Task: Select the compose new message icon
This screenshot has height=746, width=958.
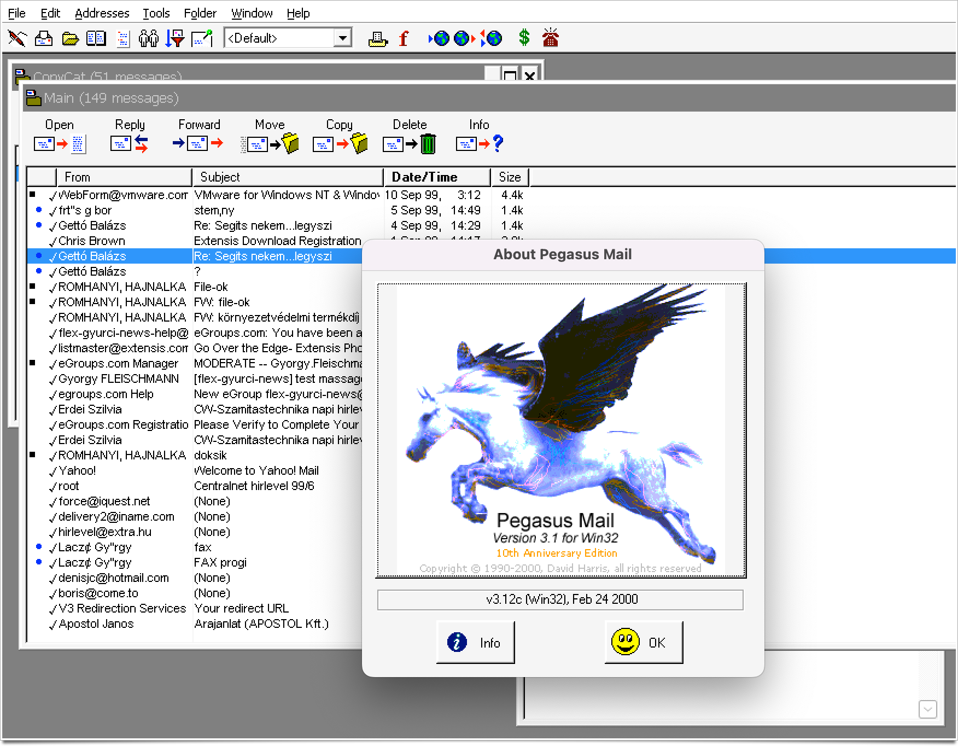Action: pos(17,38)
